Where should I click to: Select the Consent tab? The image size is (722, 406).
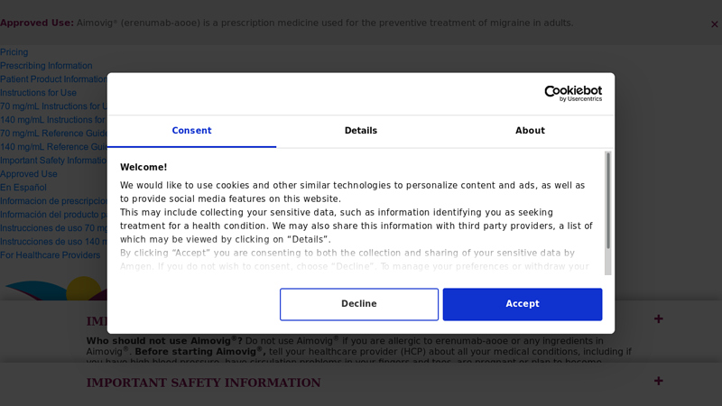(191, 131)
